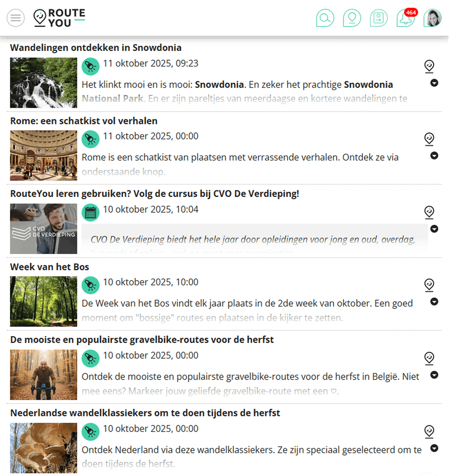The image size is (449, 476).
Task: Open the location pin icon in header
Action: click(352, 18)
